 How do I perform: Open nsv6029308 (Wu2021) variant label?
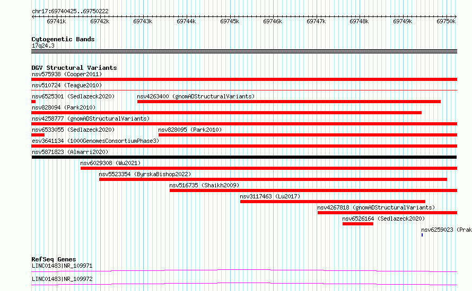pyautogui.click(x=110, y=163)
